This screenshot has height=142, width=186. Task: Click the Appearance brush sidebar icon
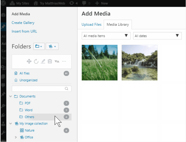point(3,106)
